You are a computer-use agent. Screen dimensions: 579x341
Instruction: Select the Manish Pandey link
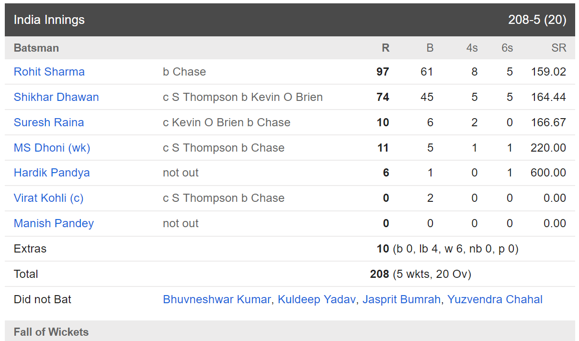click(x=54, y=223)
